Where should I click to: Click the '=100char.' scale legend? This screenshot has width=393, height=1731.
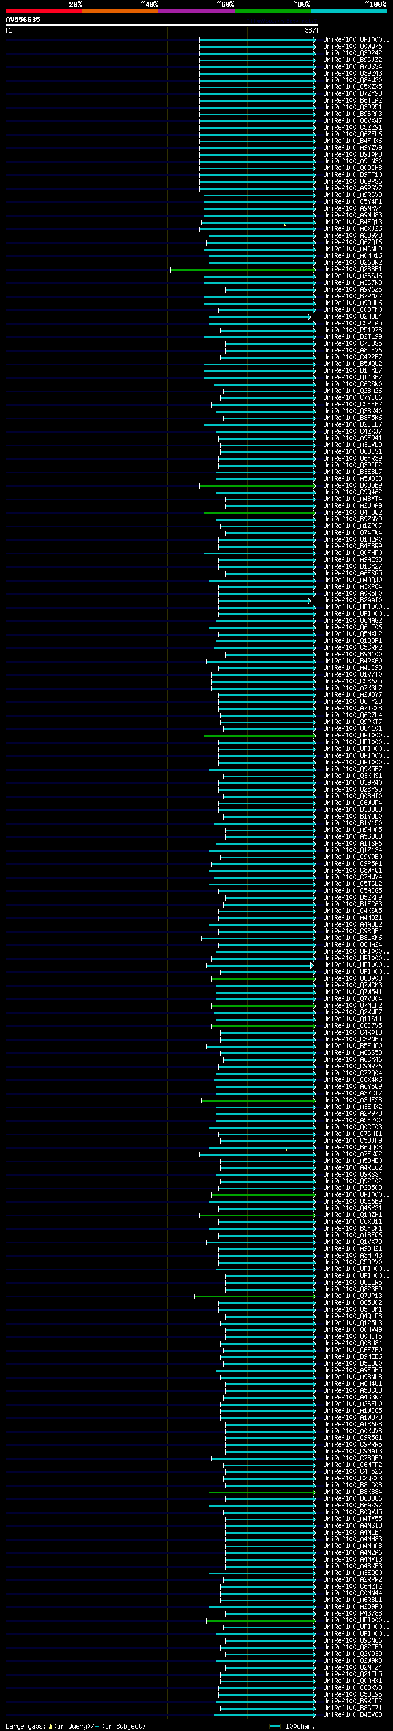[x=297, y=1726]
